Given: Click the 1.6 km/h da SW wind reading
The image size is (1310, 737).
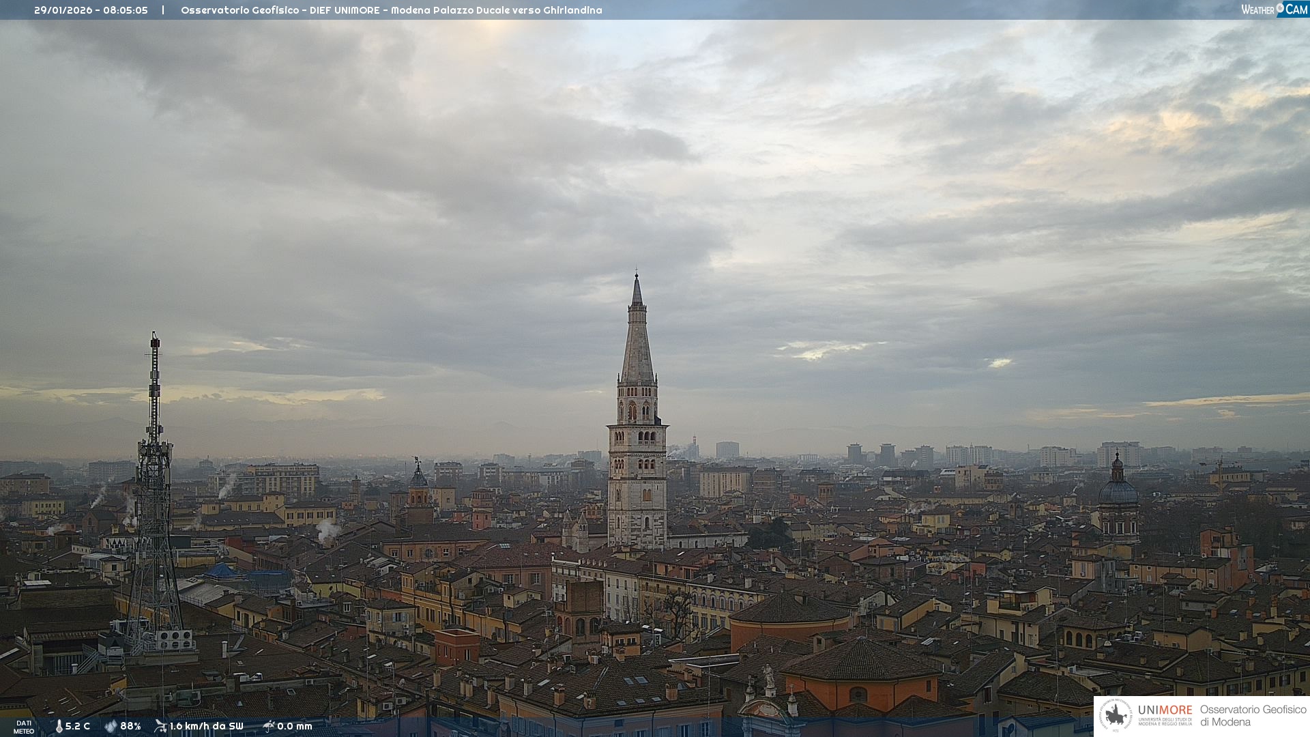Looking at the screenshot, I should [x=206, y=726].
